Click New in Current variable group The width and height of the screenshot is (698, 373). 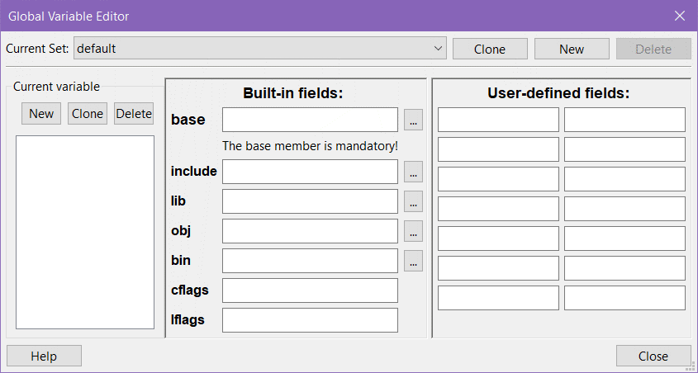[x=41, y=114]
